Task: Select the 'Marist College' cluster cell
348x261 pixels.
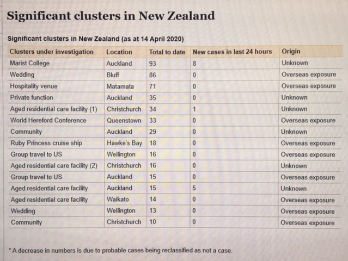Action: tap(30, 63)
